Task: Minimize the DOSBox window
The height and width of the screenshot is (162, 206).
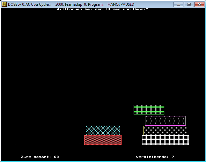Action: click(179, 4)
